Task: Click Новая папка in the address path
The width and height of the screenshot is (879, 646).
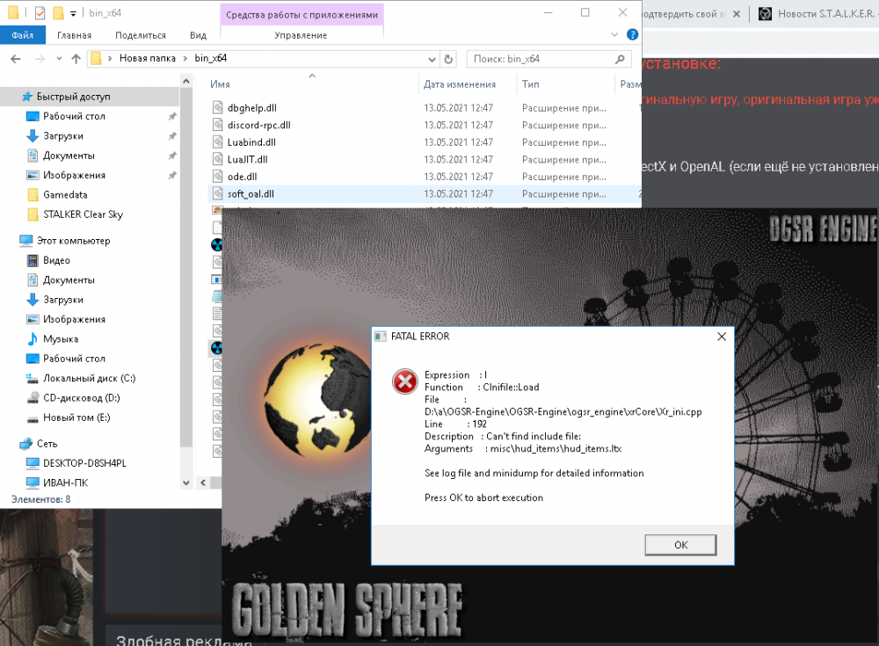Action: [x=148, y=58]
